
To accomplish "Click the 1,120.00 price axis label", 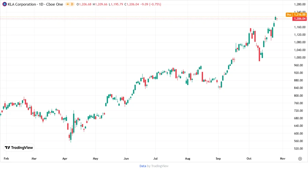I will [x=300, y=35].
